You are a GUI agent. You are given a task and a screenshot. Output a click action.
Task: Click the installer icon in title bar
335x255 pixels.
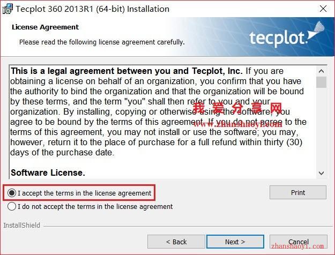(x=8, y=9)
